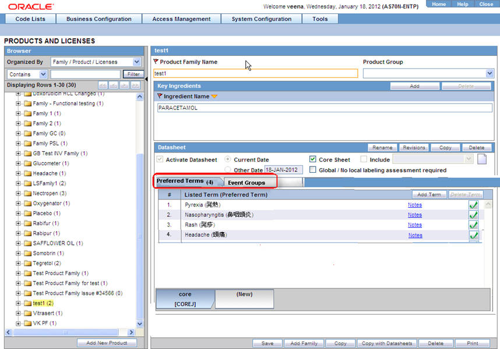This screenshot has height=349, width=500.
Task: Click the Copy with Datasheets button
Action: coord(387,343)
